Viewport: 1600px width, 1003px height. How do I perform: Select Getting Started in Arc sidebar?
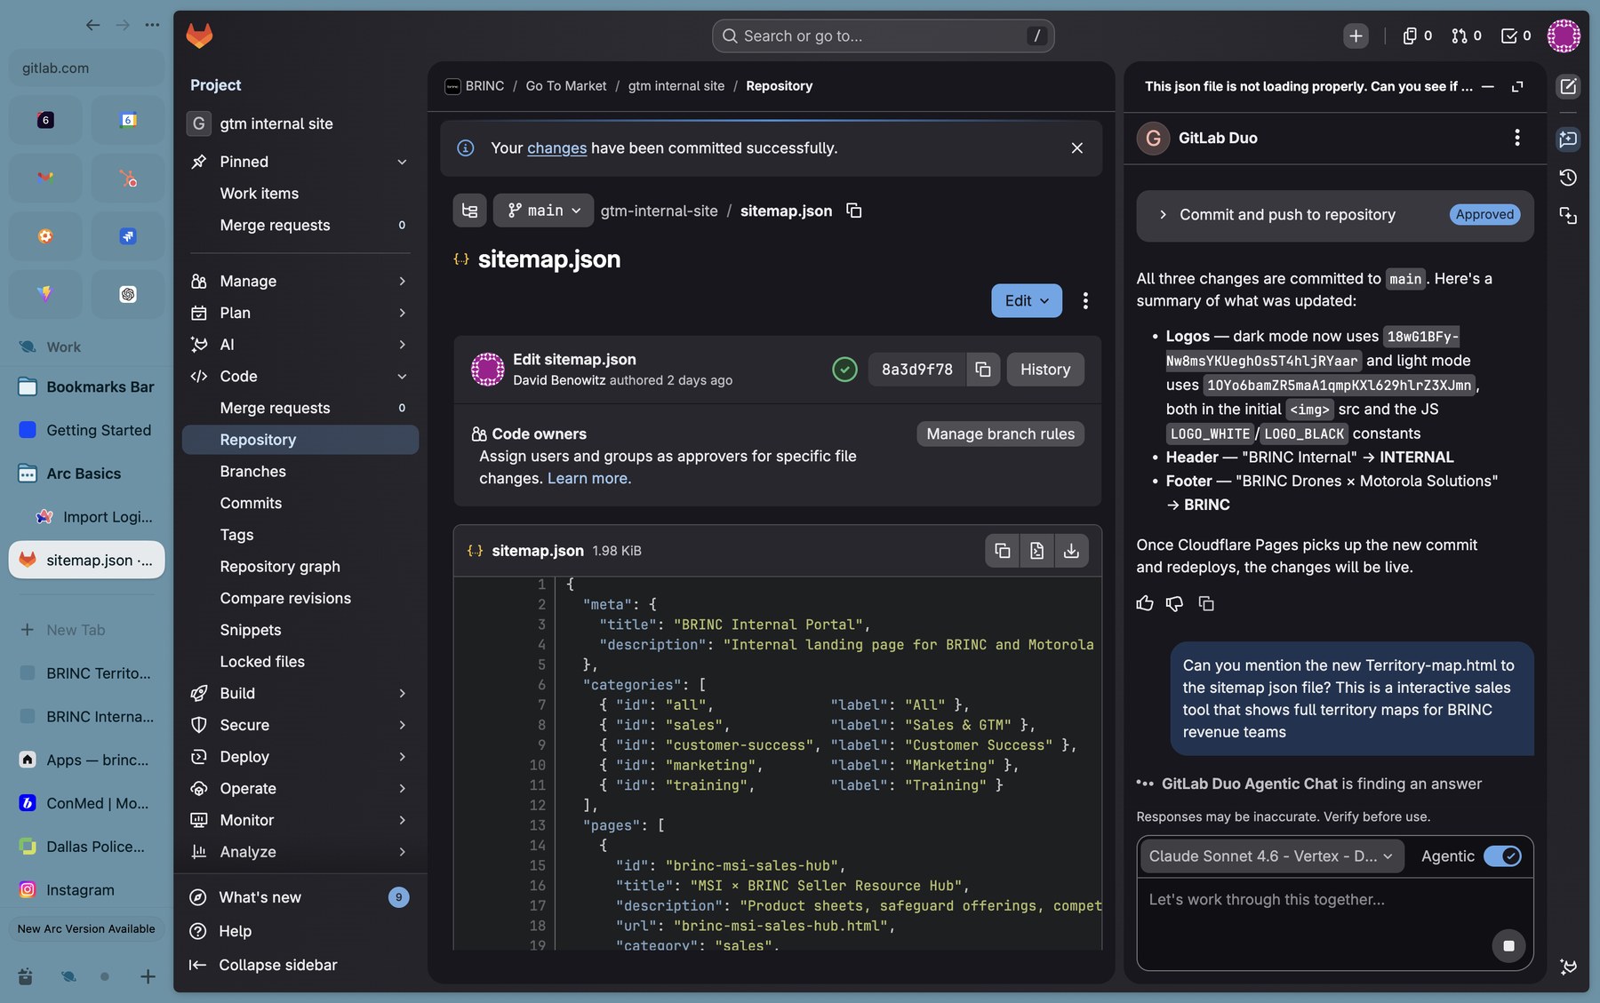tap(86, 430)
